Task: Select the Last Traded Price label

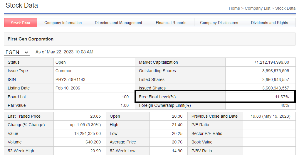Action: click(x=24, y=116)
